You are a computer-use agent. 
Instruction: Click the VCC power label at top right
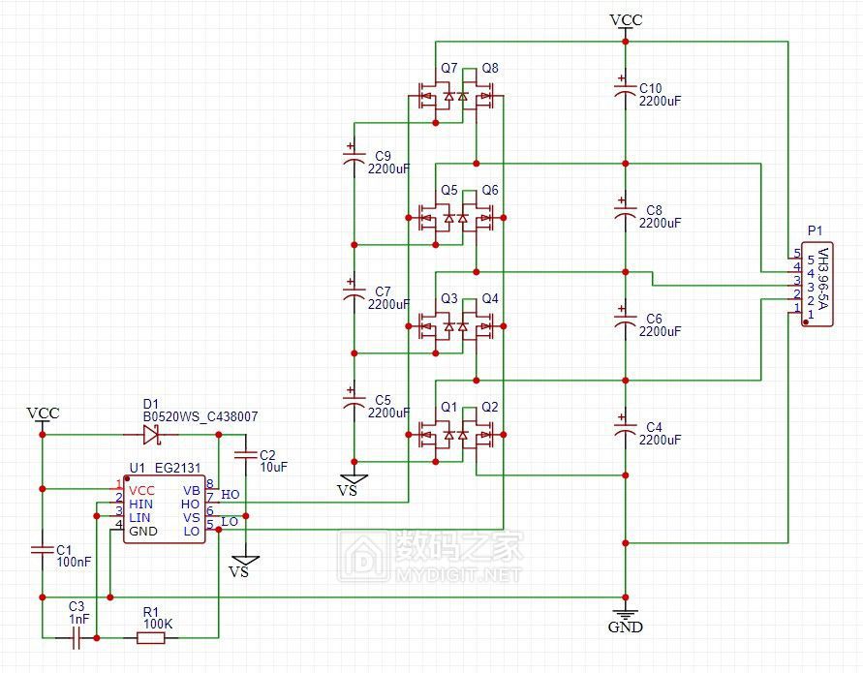point(625,19)
